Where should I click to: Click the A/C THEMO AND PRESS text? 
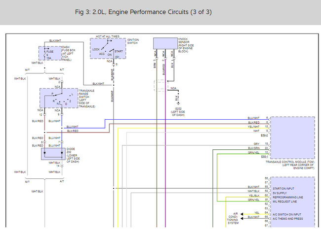pos(287,219)
